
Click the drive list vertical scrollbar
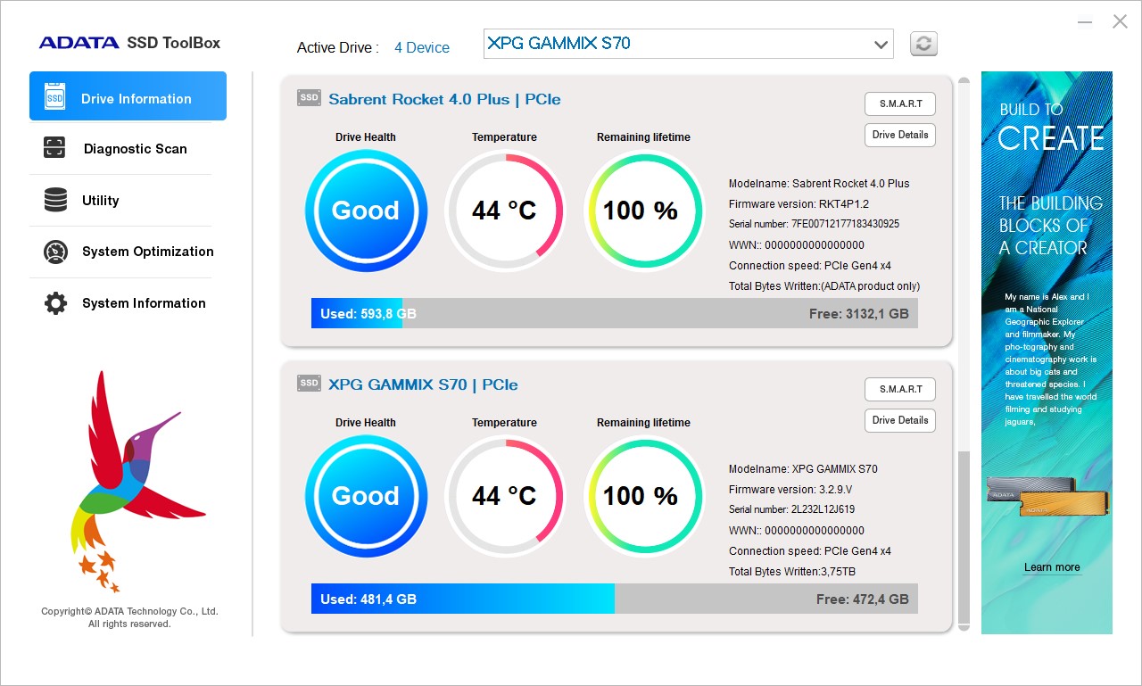pos(964,535)
